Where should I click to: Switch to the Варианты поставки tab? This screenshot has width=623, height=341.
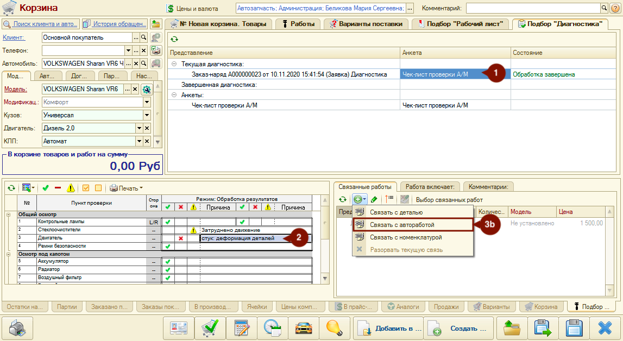tap(366, 24)
